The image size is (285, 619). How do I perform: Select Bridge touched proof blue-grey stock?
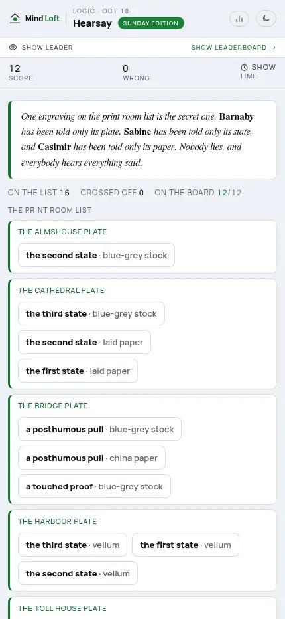click(x=94, y=486)
